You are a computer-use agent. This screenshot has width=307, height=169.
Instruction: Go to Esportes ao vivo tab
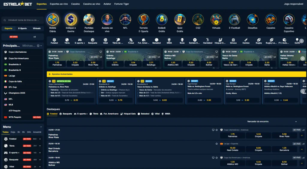coord(59,4)
